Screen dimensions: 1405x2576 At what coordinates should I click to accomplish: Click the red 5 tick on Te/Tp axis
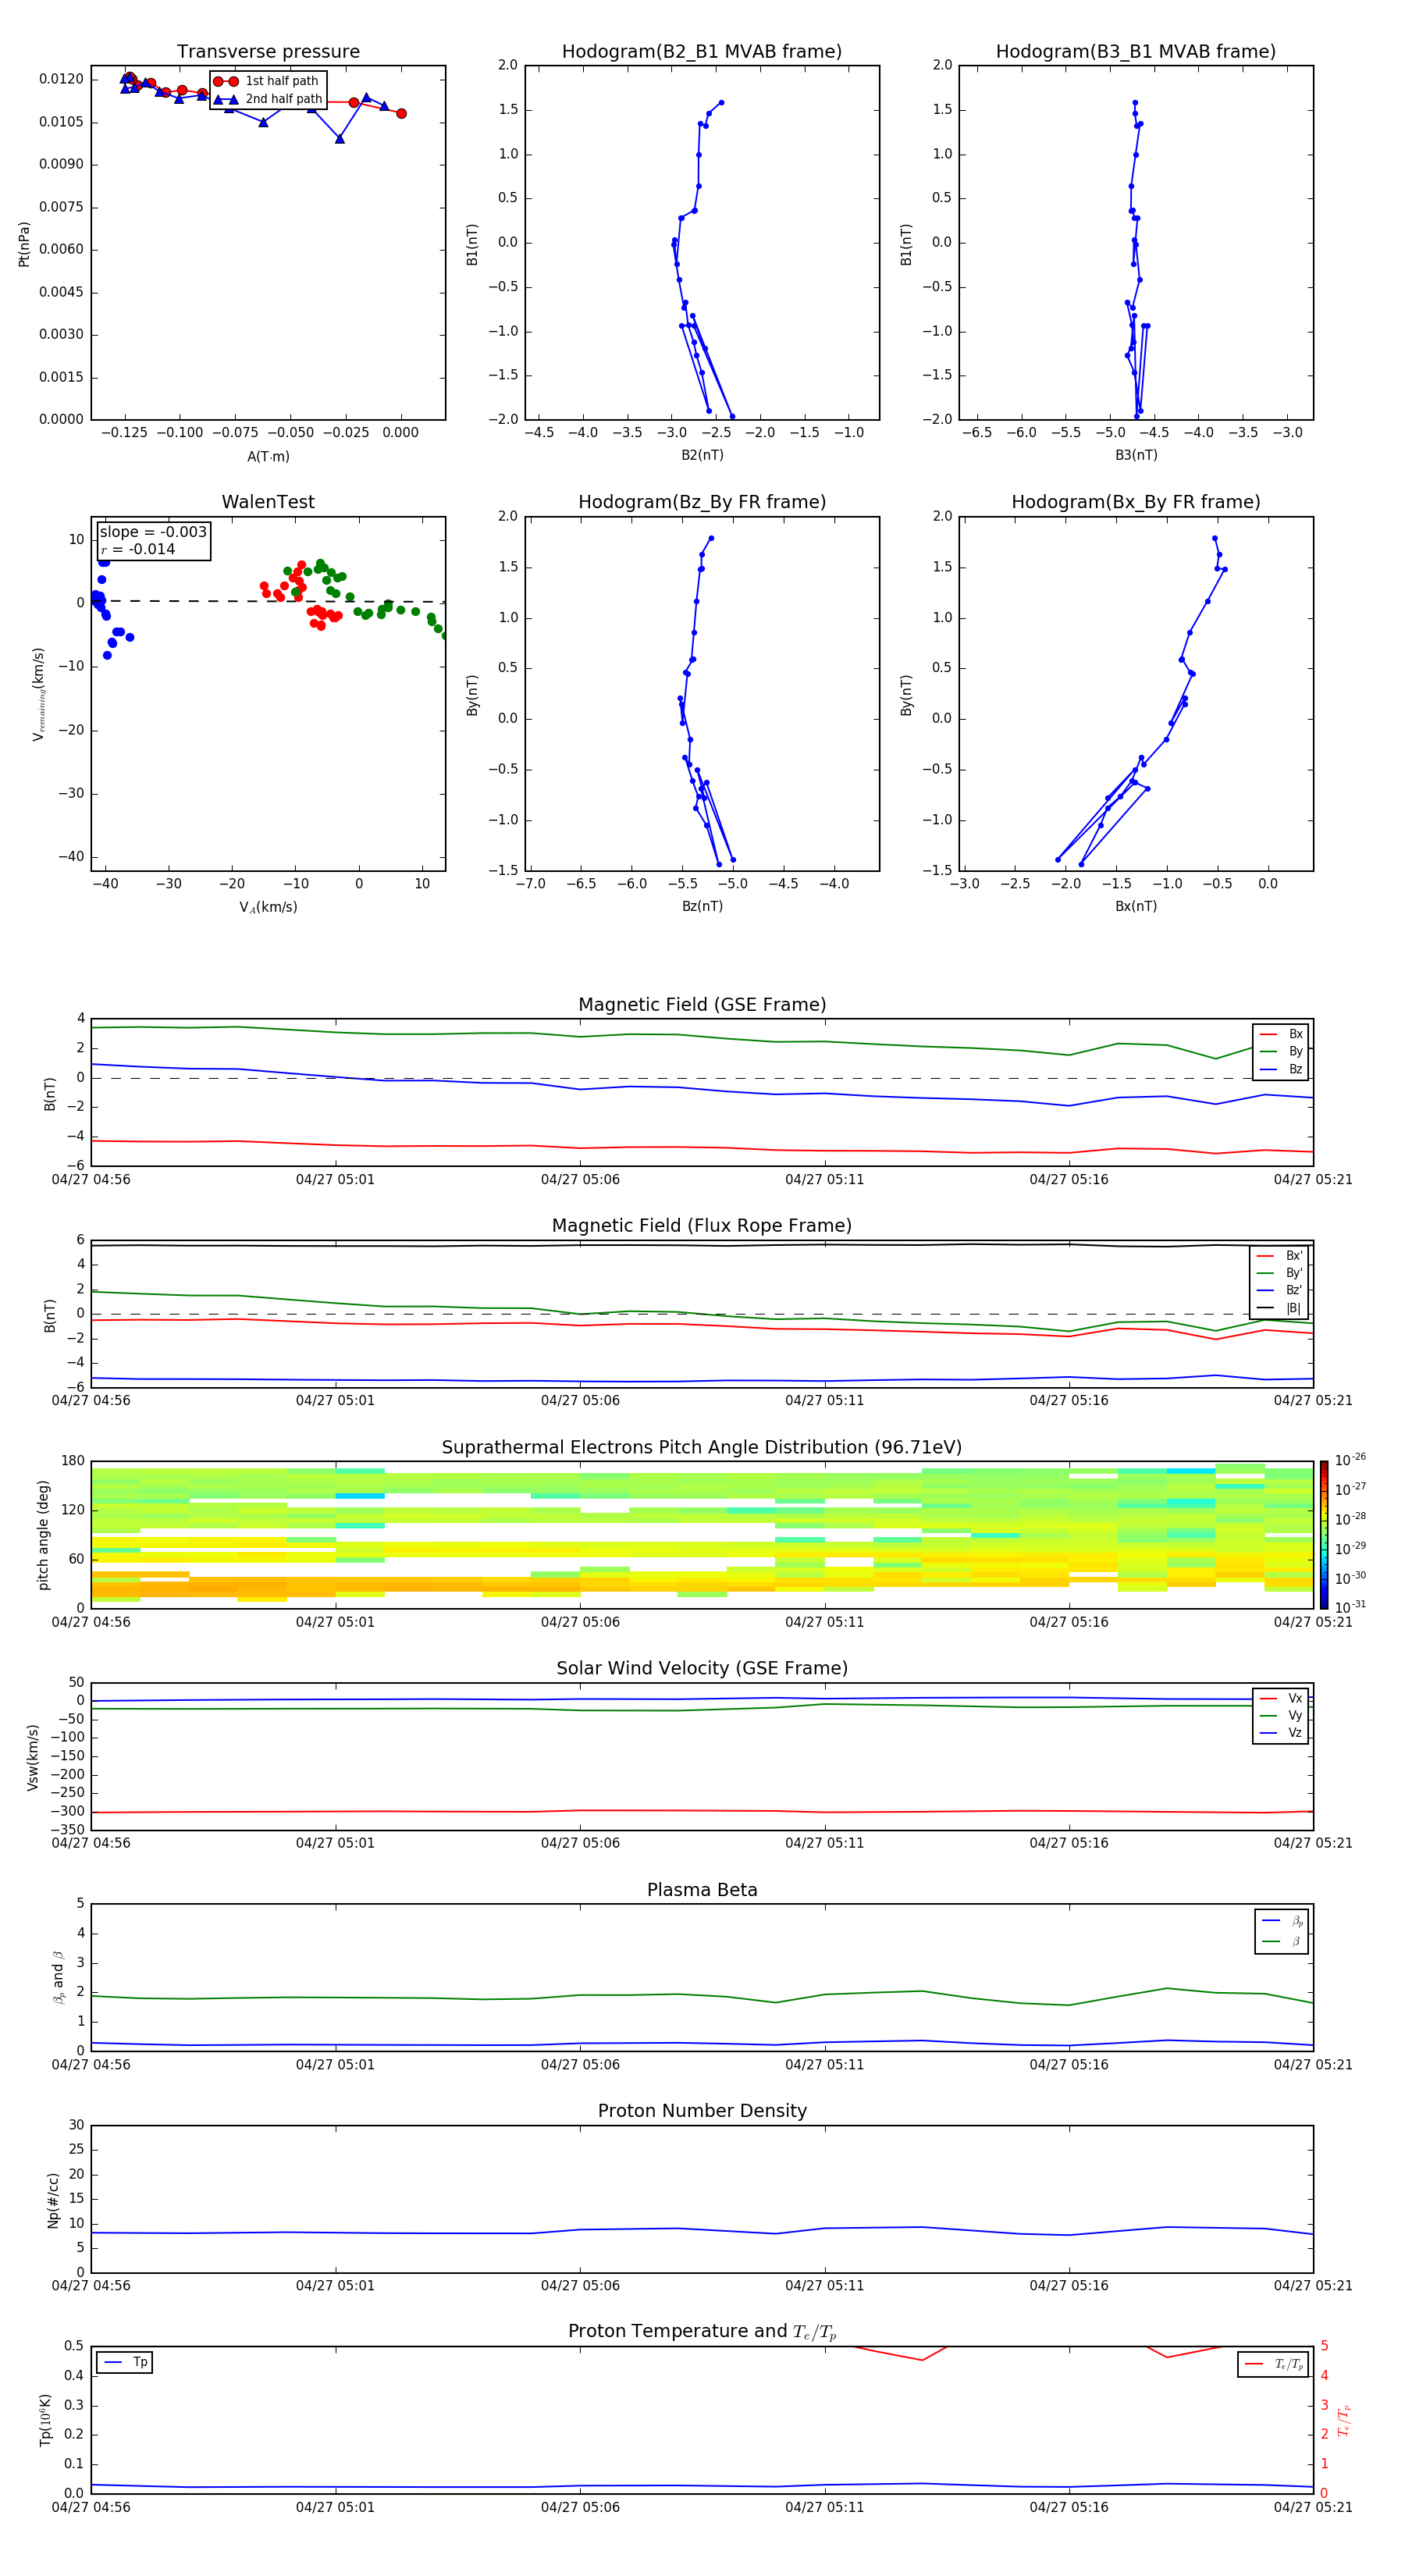[1324, 2346]
